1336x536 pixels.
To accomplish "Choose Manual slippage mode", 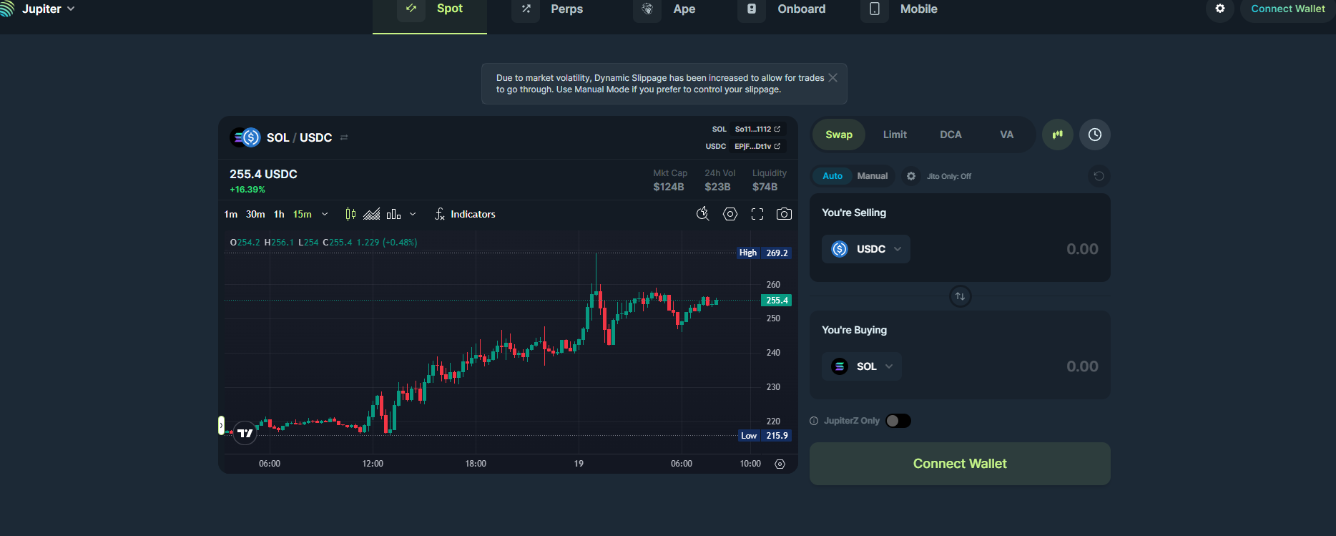I will (873, 176).
